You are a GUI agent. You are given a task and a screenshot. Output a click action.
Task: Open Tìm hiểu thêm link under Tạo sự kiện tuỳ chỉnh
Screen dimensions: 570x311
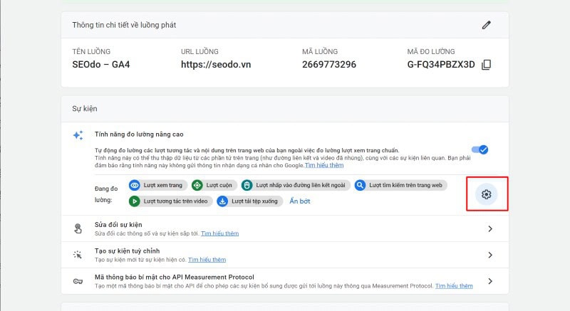[x=207, y=260]
